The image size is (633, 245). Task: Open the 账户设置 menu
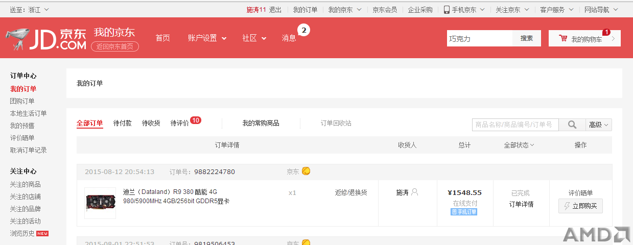point(207,38)
